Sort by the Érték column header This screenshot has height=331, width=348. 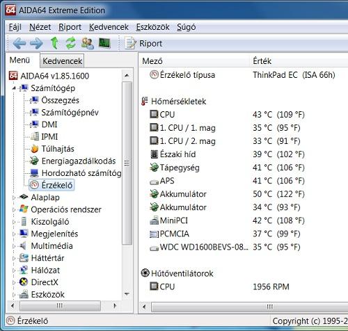coord(299,61)
